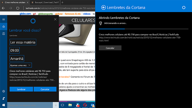Go back in Lembretes da Cortana
Viewport: 192px width, 108px height.
pyautogui.click(x=103, y=7)
